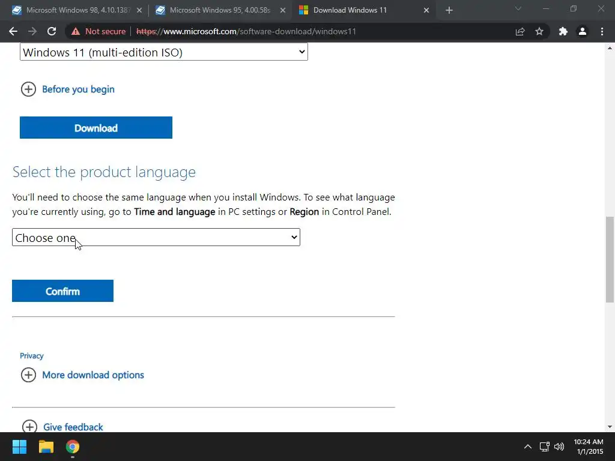
Task: Show hidden system tray icons
Action: click(x=528, y=447)
